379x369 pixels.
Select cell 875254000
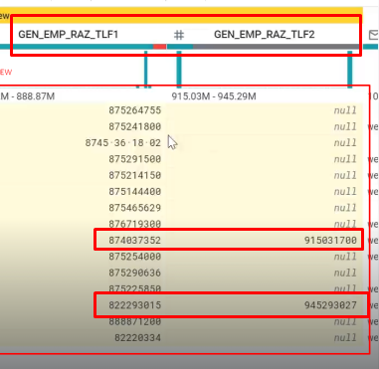coord(135,257)
